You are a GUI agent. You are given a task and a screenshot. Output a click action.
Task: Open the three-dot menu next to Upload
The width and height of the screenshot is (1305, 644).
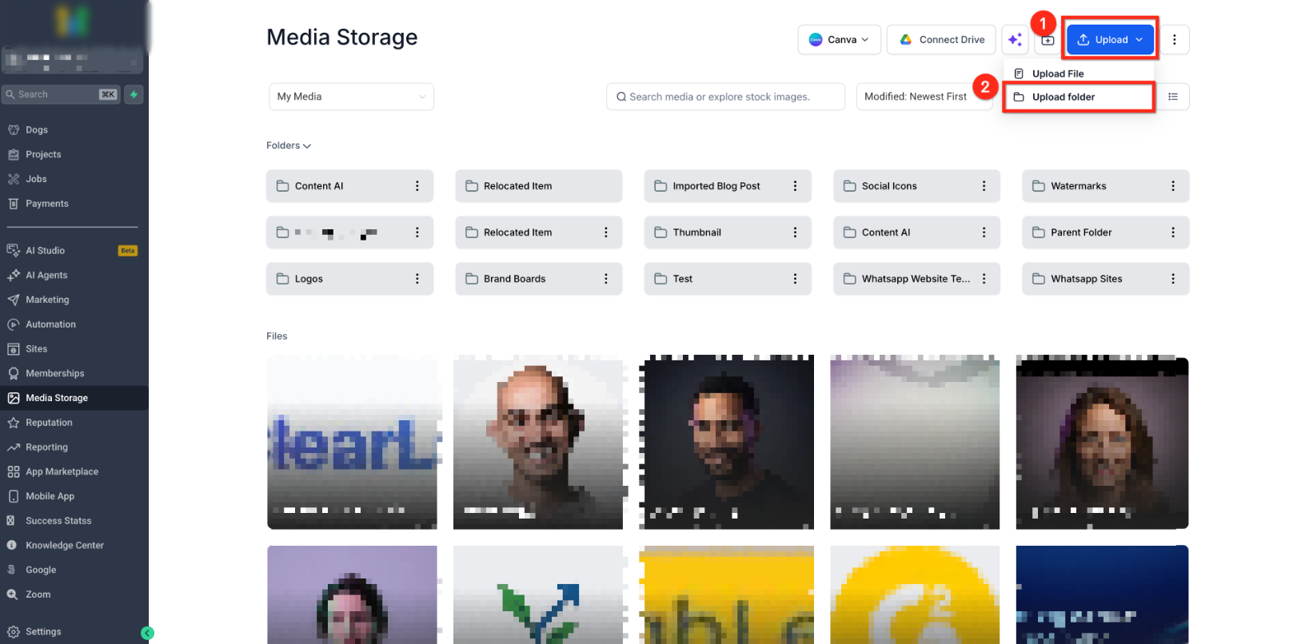pos(1174,39)
